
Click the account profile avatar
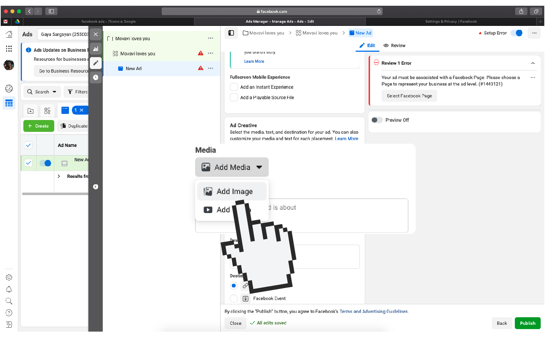[x=9, y=65]
